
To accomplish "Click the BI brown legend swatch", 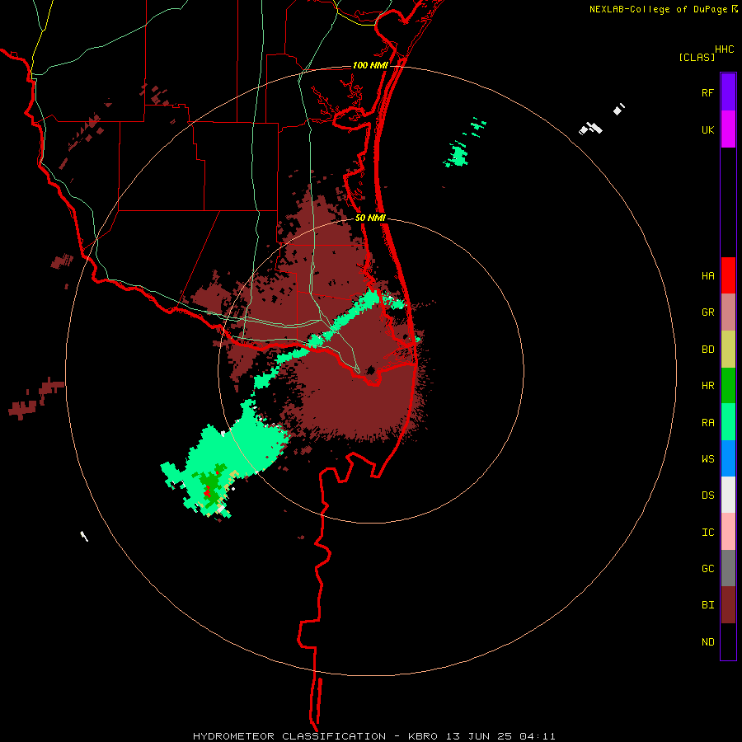I will click(728, 605).
